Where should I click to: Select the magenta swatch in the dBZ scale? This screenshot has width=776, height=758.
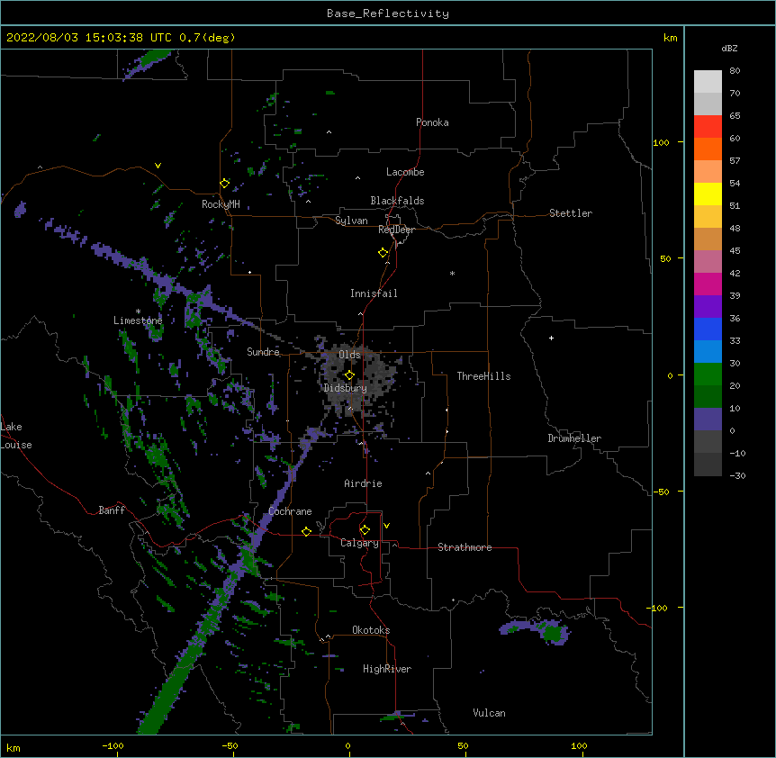(708, 284)
